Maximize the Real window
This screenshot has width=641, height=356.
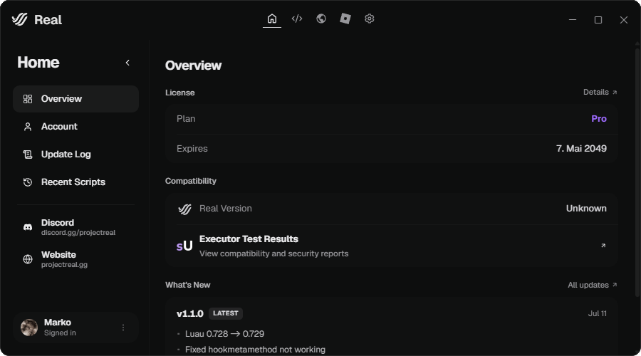598,20
